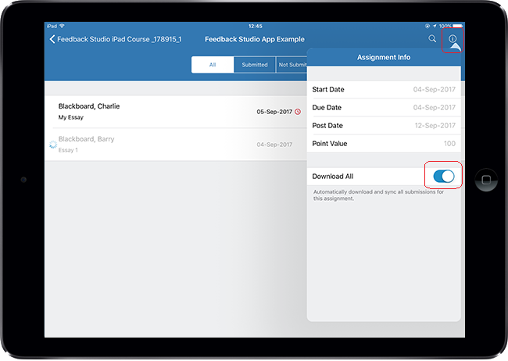Tap the Start Date row
Image resolution: width=508 pixels, height=361 pixels.
tap(384, 90)
